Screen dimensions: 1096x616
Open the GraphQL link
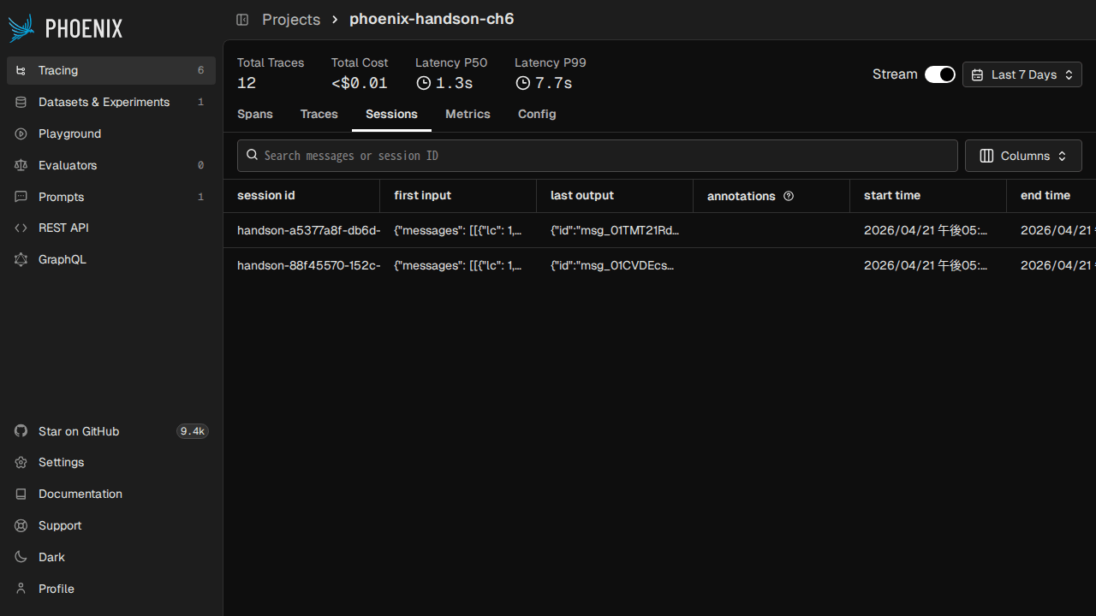111,260
